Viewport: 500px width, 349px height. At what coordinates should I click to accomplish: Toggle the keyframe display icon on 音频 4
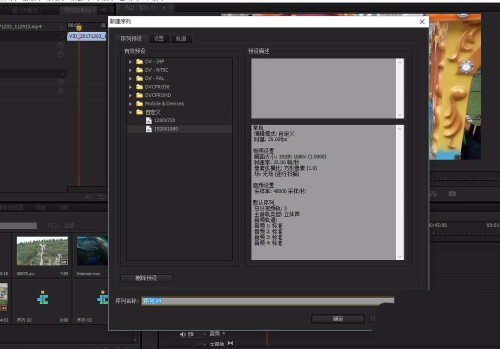click(204, 334)
